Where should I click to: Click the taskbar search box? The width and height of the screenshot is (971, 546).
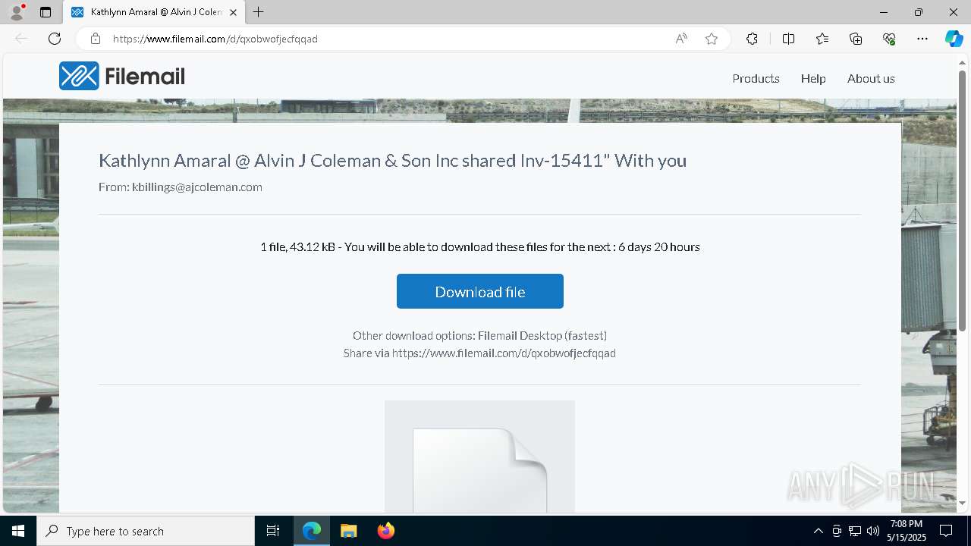point(146,531)
